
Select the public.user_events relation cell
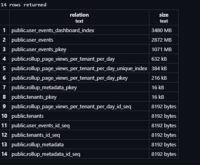tap(79, 40)
